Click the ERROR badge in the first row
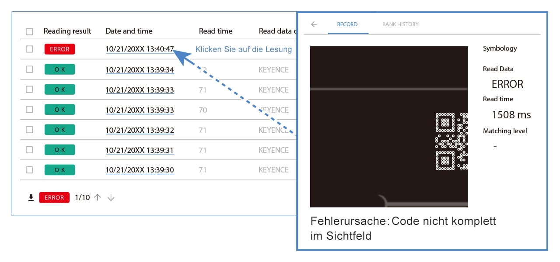 click(59, 49)
